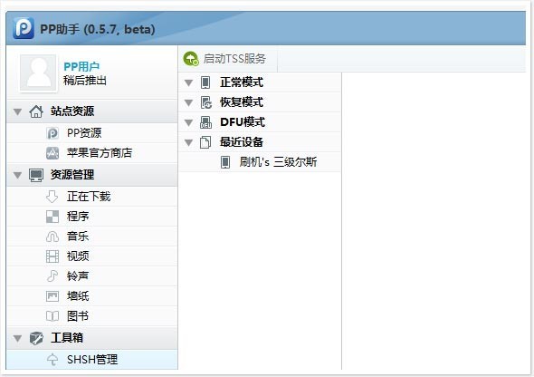
Task: Click the 铃声 music note icon
Action: [52, 276]
